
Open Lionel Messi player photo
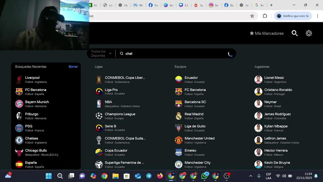pyautogui.click(x=258, y=80)
